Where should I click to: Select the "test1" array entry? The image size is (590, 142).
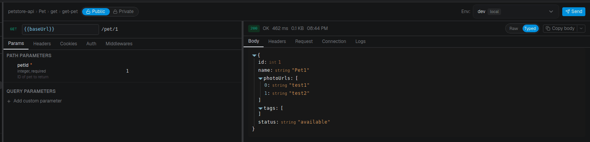click(287, 85)
